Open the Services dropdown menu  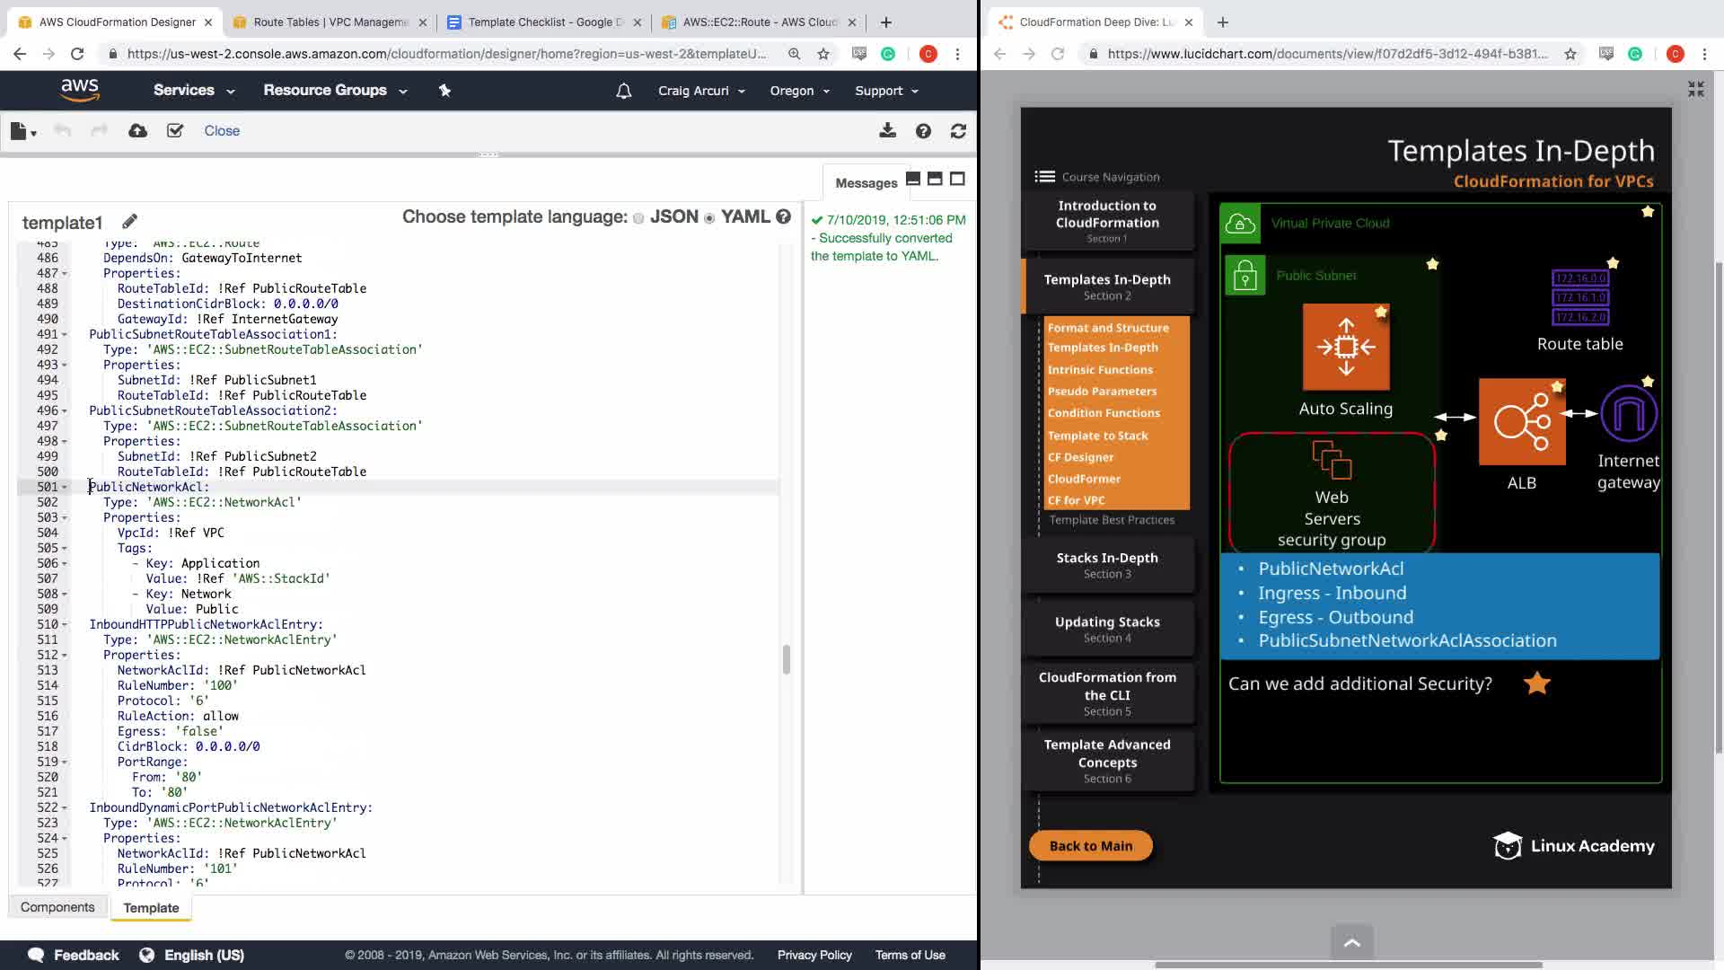pos(193,90)
